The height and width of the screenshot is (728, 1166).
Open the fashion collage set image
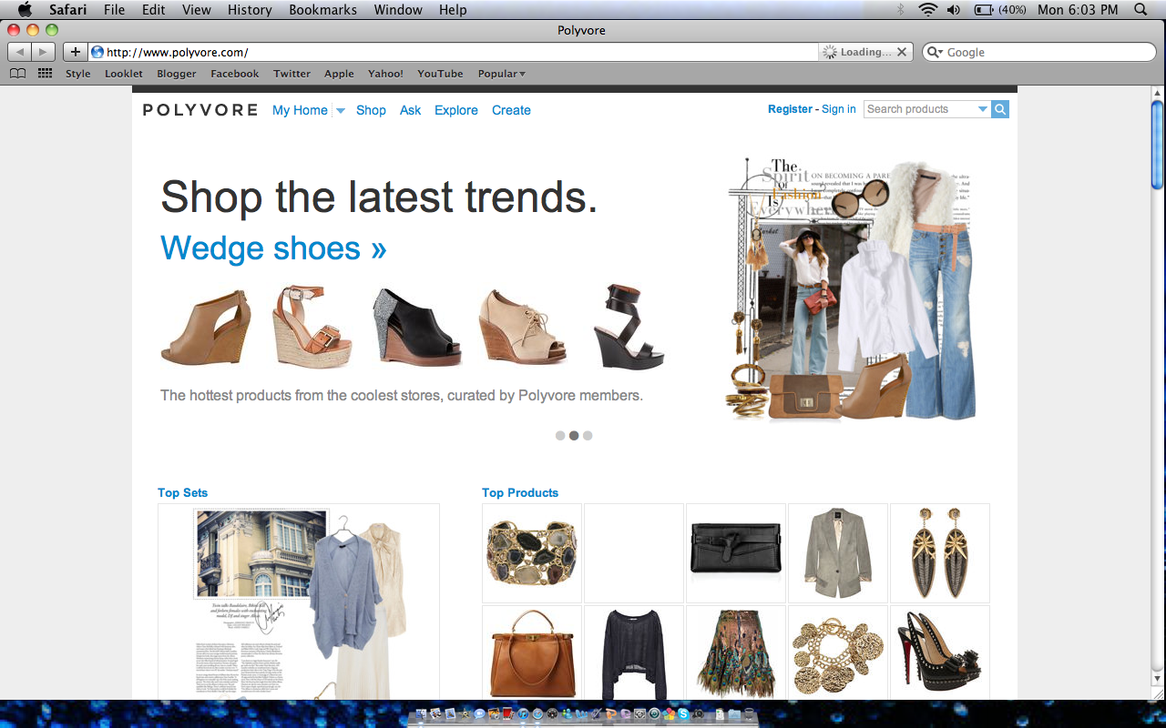click(x=854, y=289)
